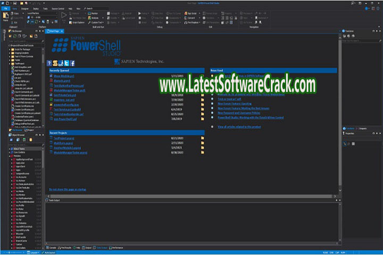Click the Bookmark icon in Navigation group
Screen dimensions: 383x255
pyautogui.click(x=256, y=18)
